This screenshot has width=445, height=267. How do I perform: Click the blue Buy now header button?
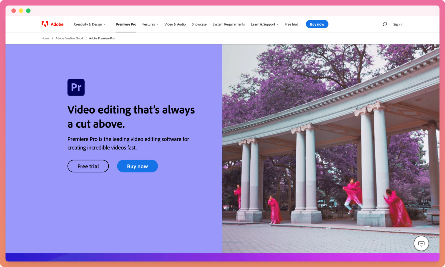317,24
